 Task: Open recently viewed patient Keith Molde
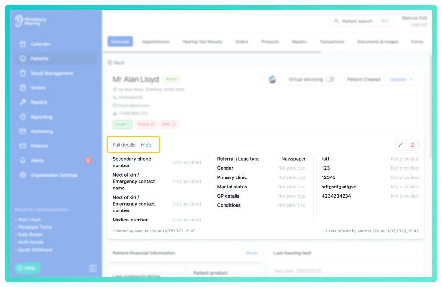point(31,242)
